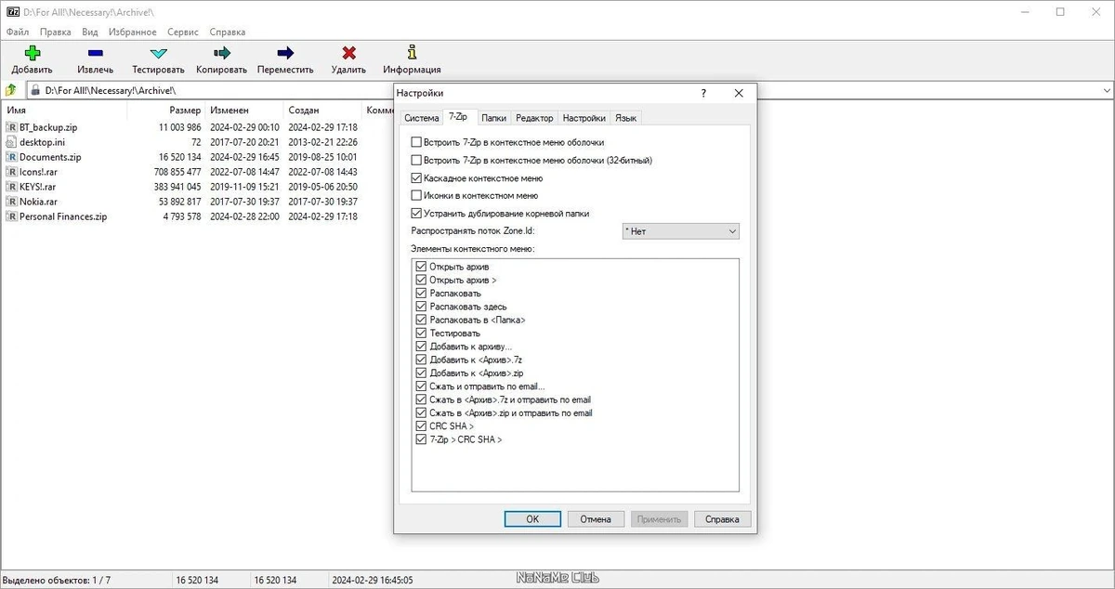This screenshot has height=589, width=1115.
Task: Enable Встроить 7-Zip в контекстное меню оболочки
Action: (x=416, y=142)
